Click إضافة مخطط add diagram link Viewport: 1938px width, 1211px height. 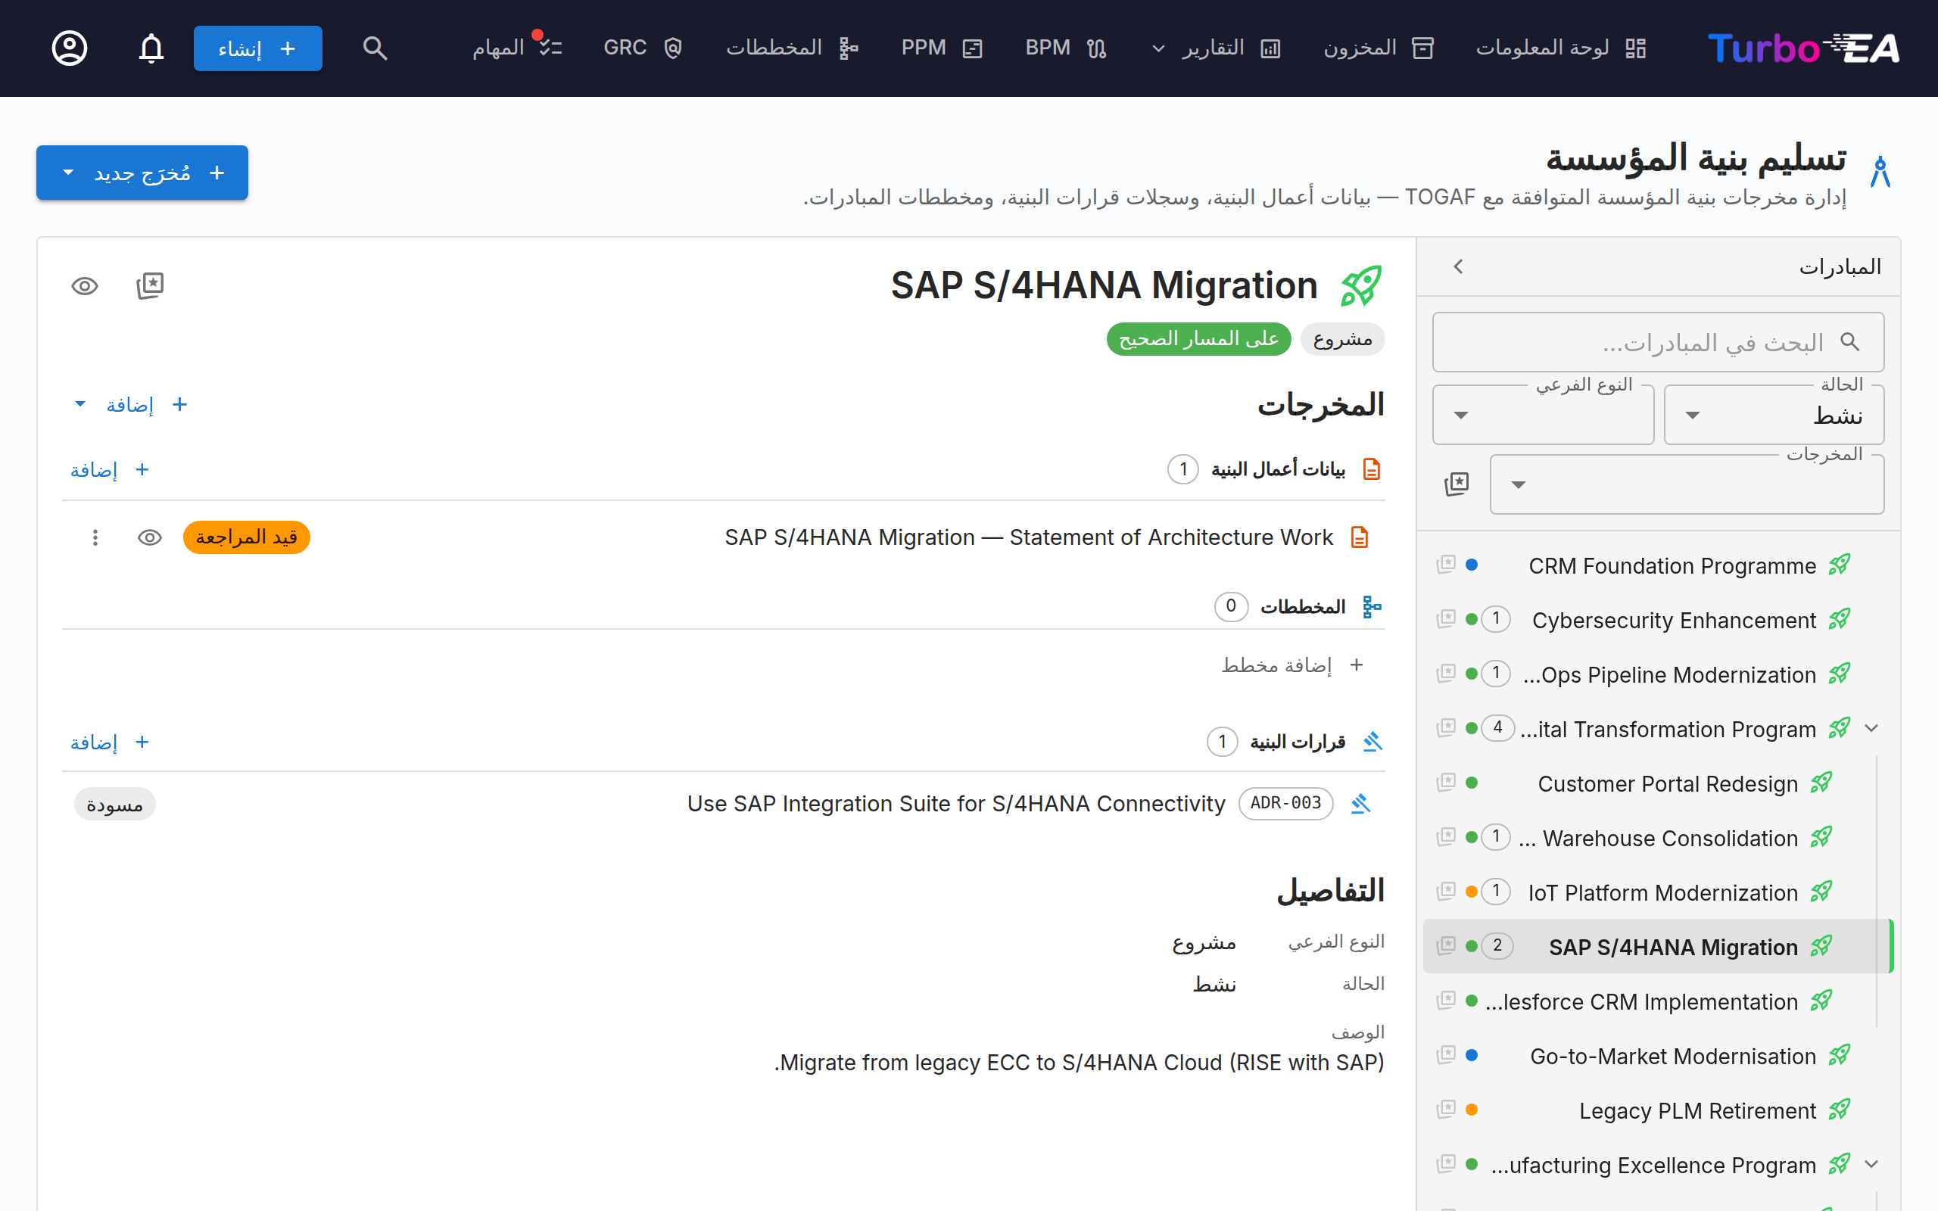click(x=1292, y=665)
